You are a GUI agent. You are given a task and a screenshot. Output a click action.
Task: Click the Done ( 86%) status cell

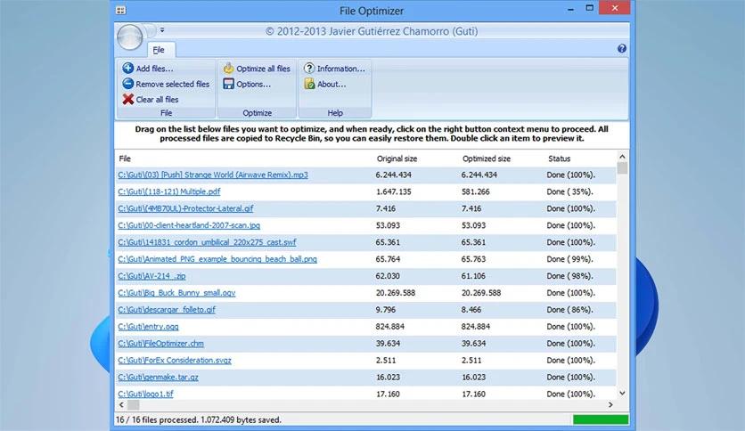point(570,310)
